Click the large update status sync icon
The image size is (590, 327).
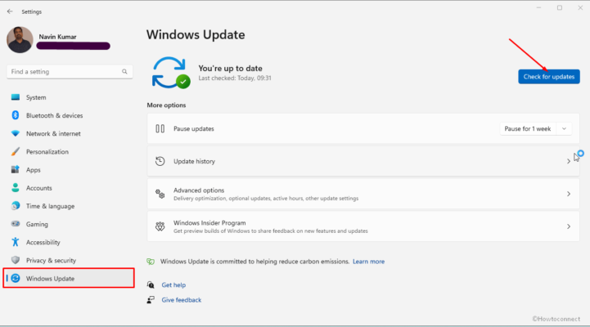(x=171, y=73)
